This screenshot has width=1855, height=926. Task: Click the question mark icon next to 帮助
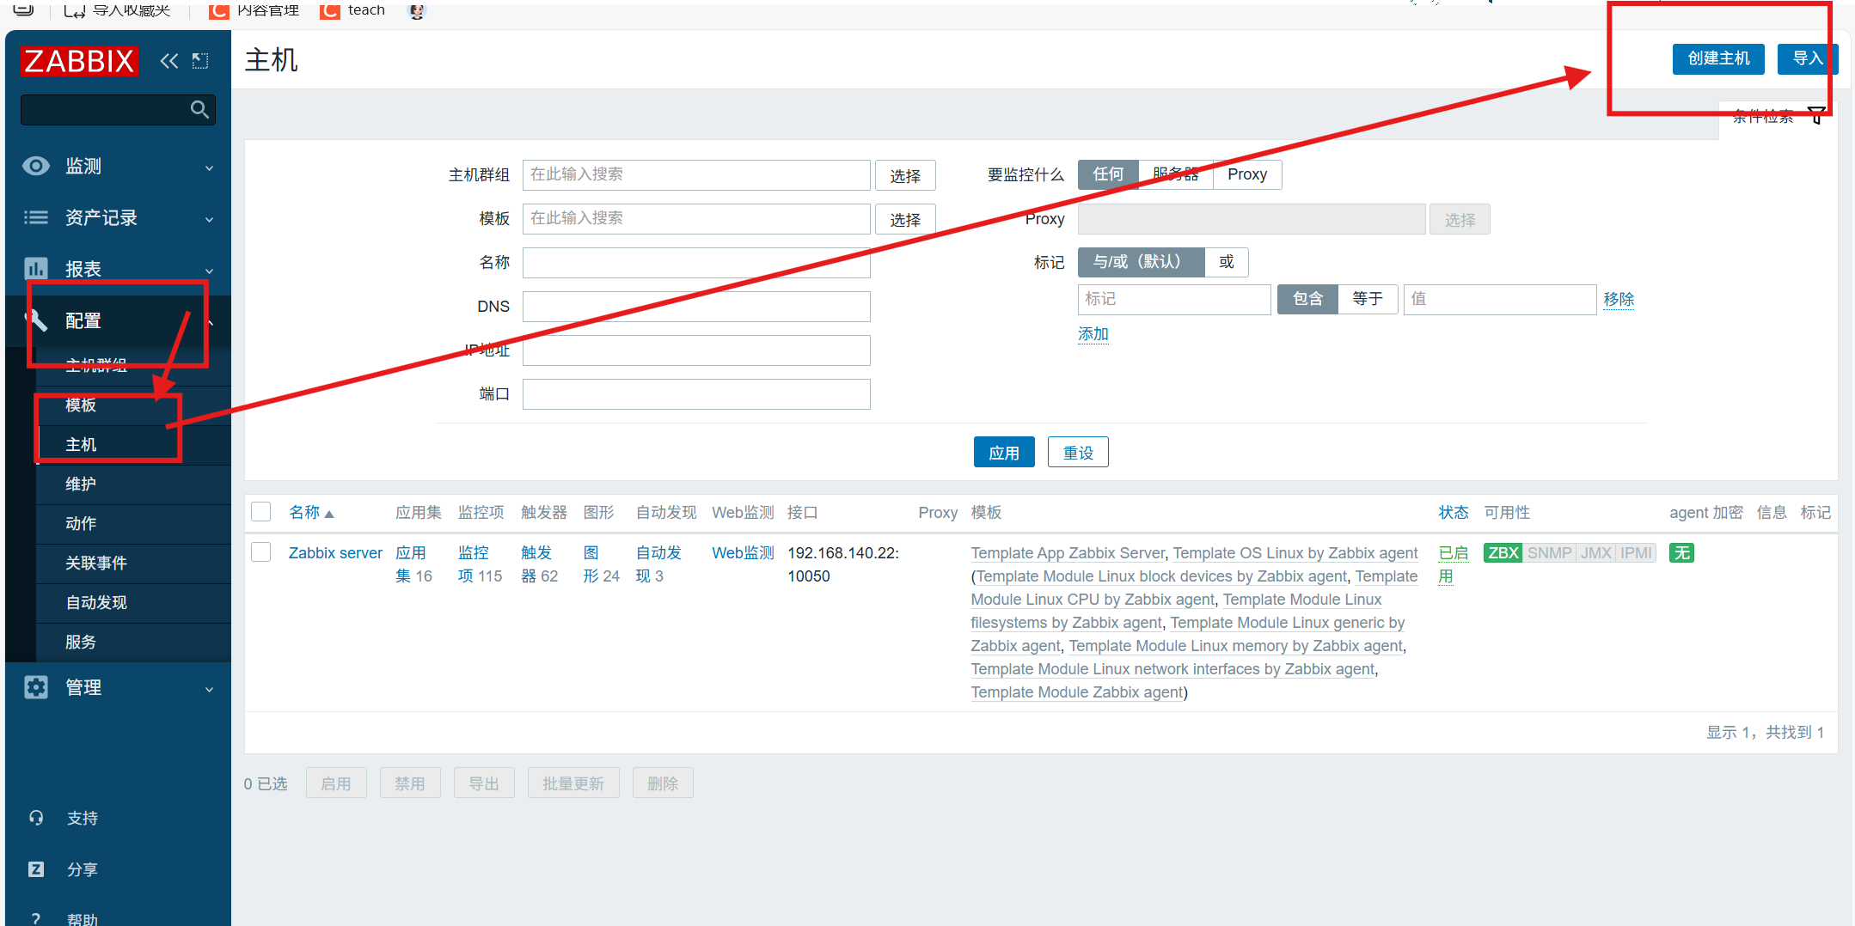(36, 918)
